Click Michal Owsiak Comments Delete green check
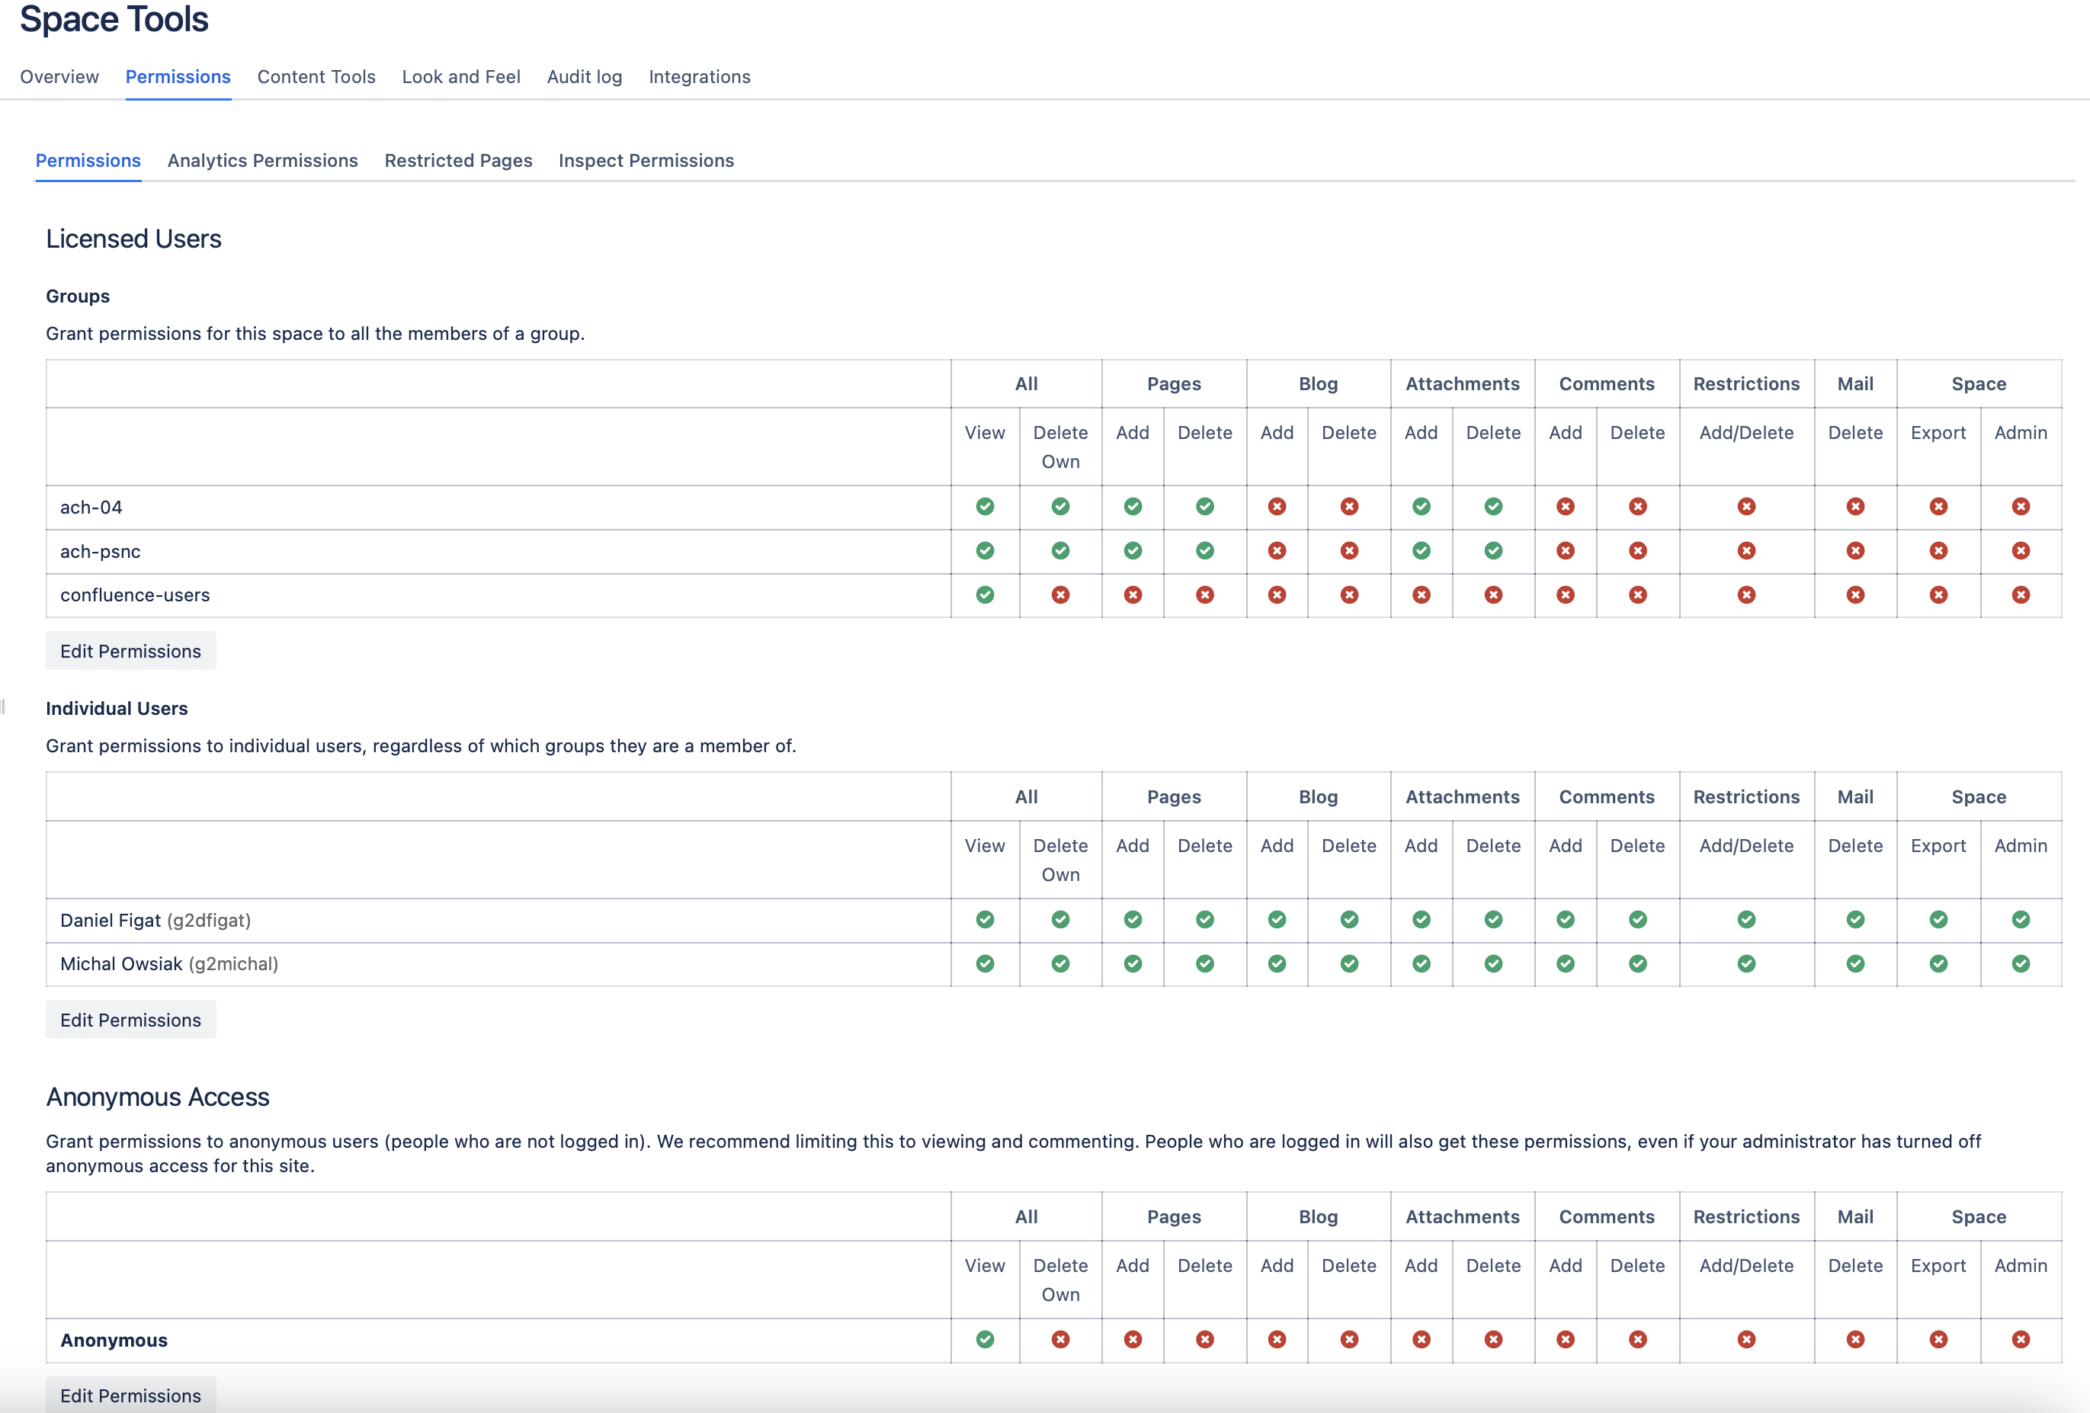 tap(1638, 963)
